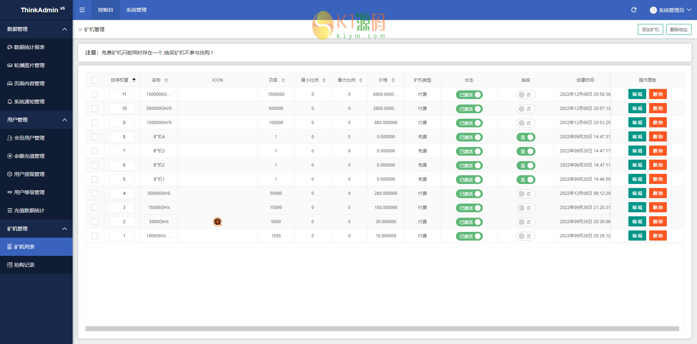Click name cell 150000GH/S

click(x=159, y=123)
